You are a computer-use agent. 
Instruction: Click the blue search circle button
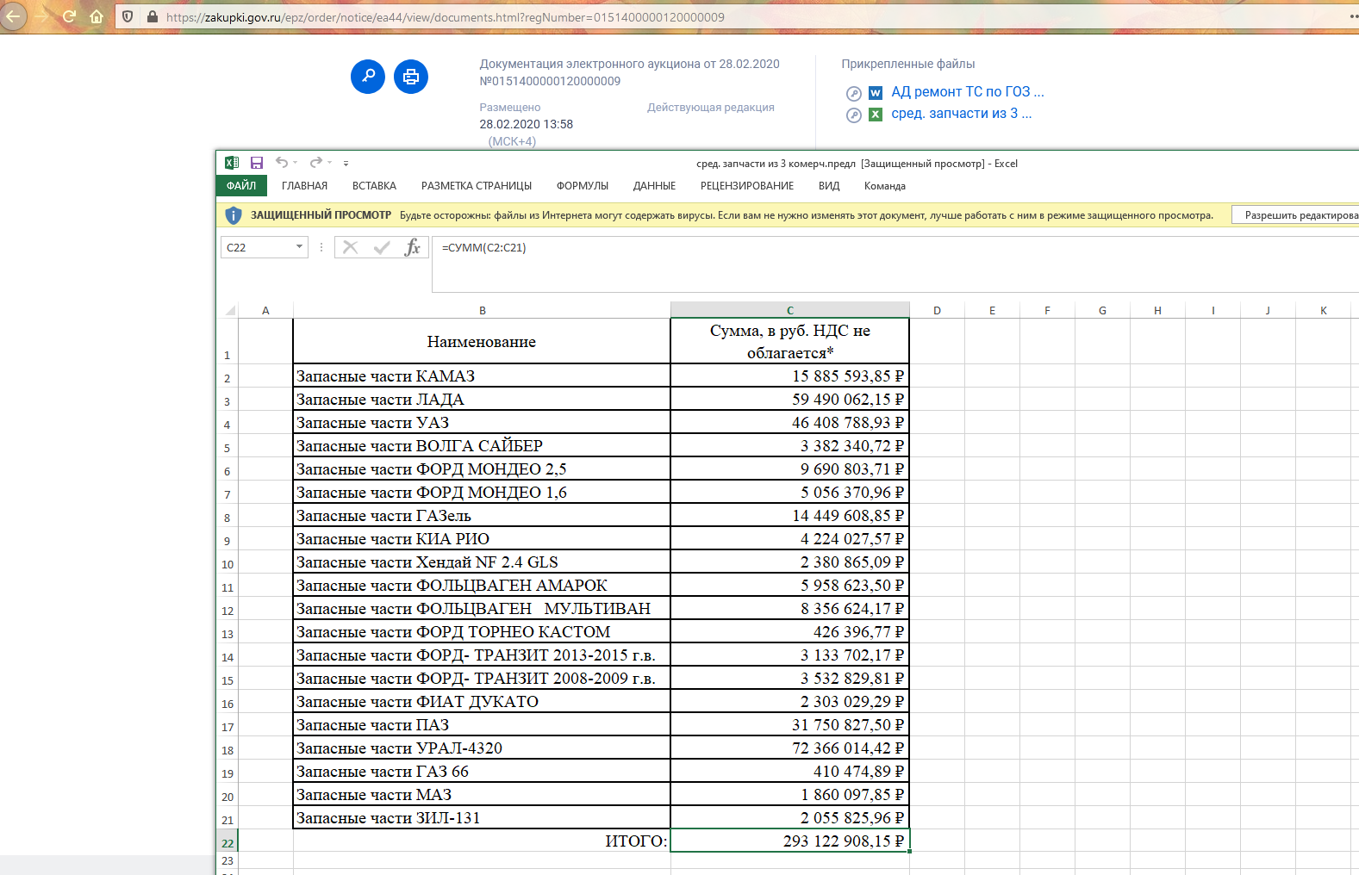click(368, 77)
